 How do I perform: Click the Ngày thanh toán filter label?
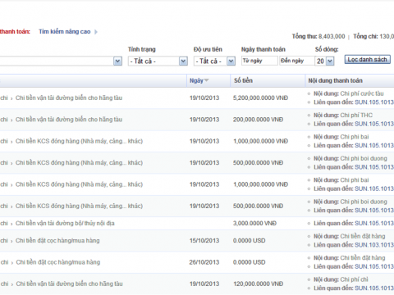tap(263, 49)
